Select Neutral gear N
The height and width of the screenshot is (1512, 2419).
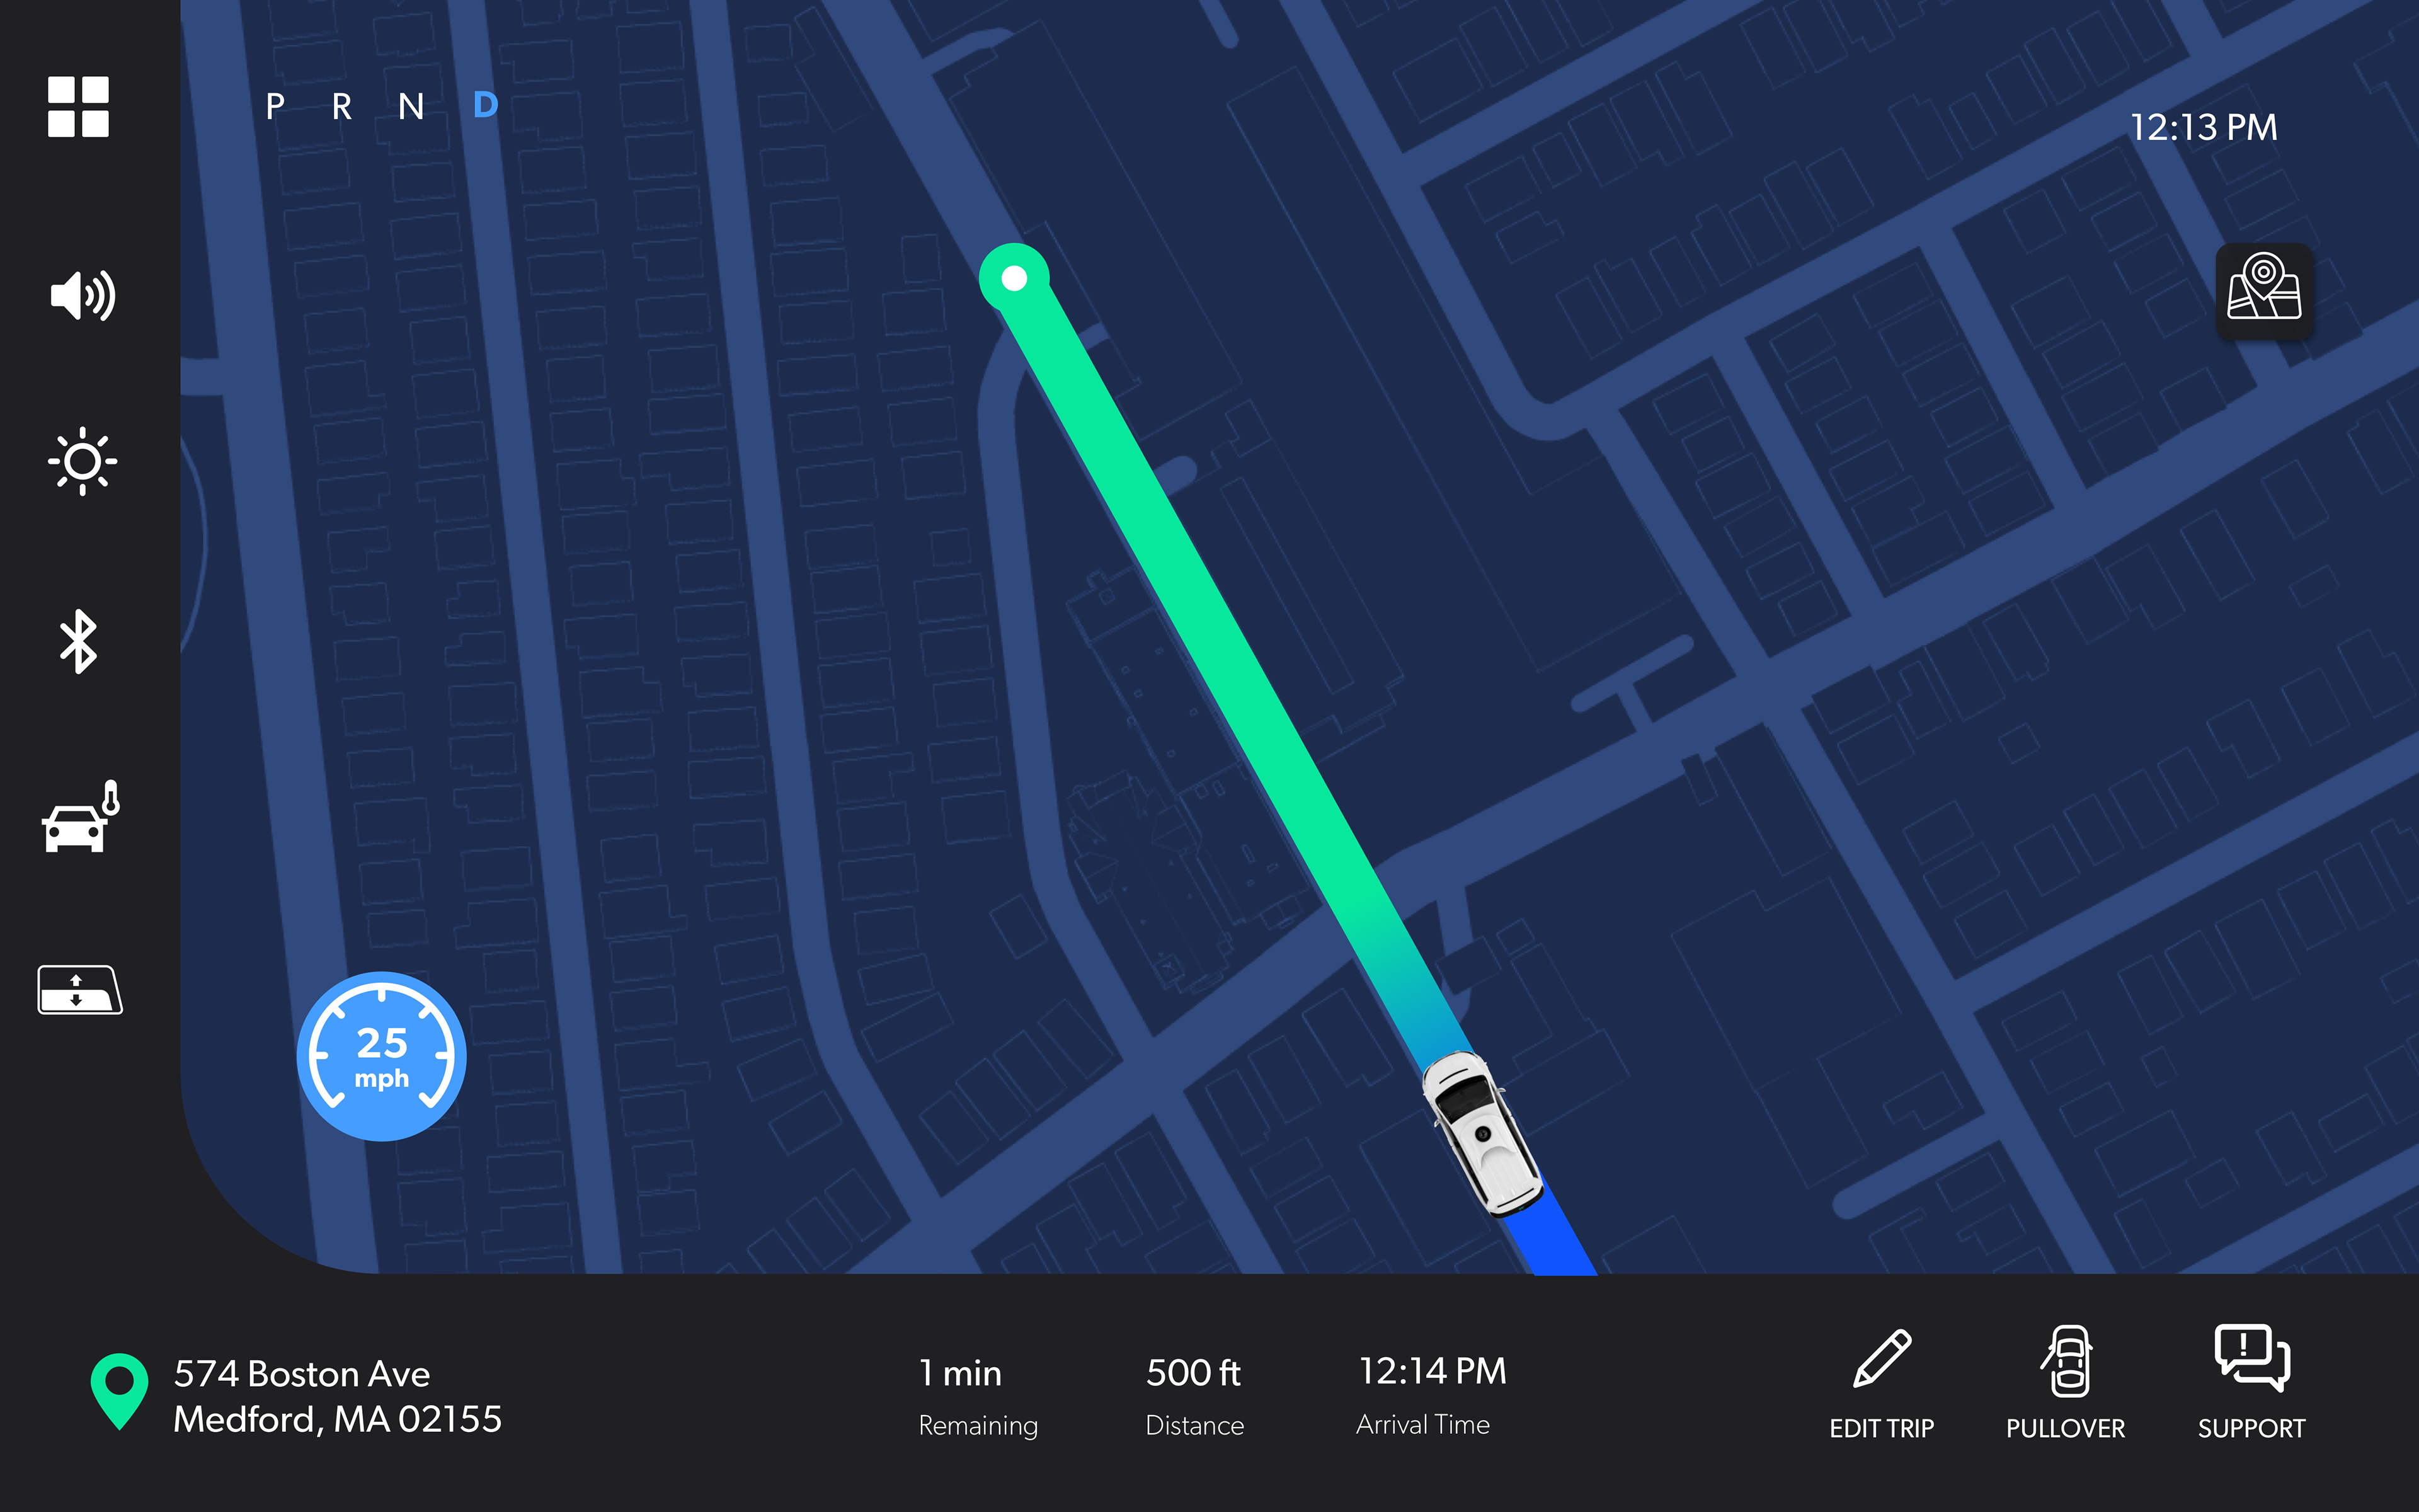pyautogui.click(x=411, y=106)
